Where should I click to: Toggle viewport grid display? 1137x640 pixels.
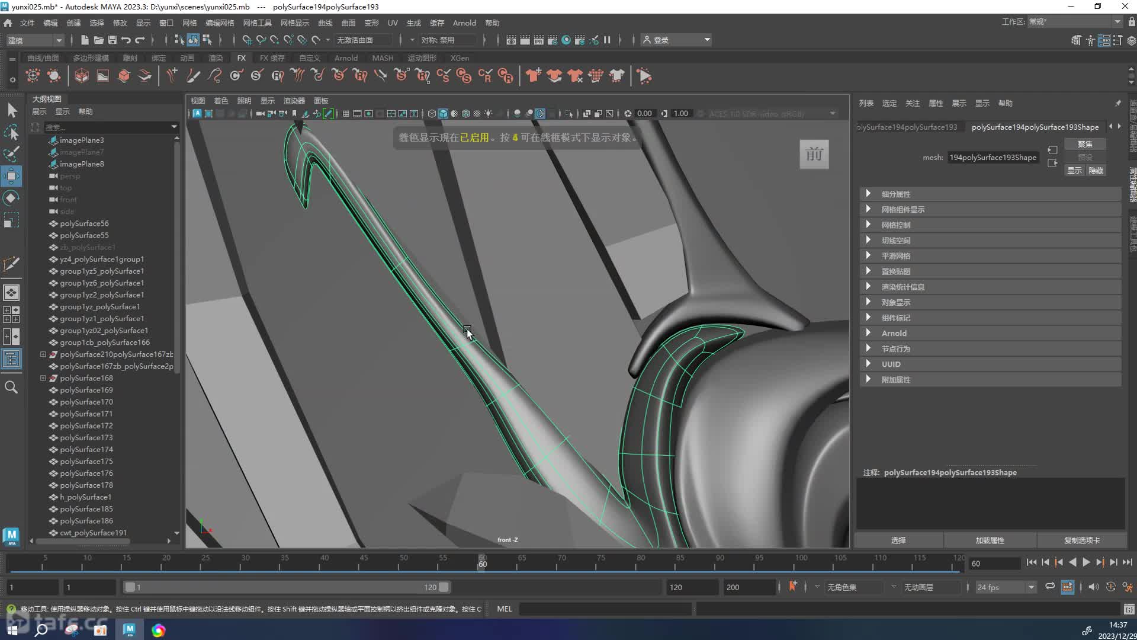click(346, 114)
